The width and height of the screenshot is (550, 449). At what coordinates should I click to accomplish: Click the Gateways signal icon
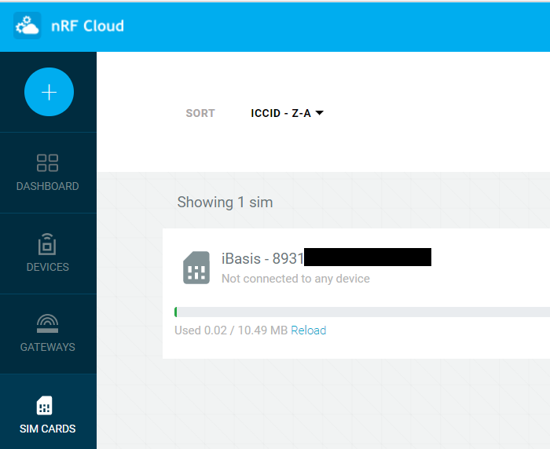pyautogui.click(x=48, y=323)
